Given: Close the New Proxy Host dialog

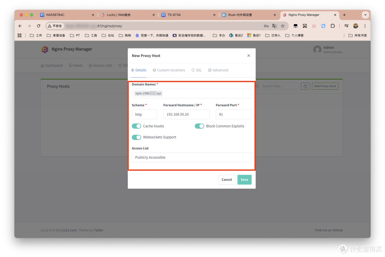Looking at the screenshot, I should (249, 56).
